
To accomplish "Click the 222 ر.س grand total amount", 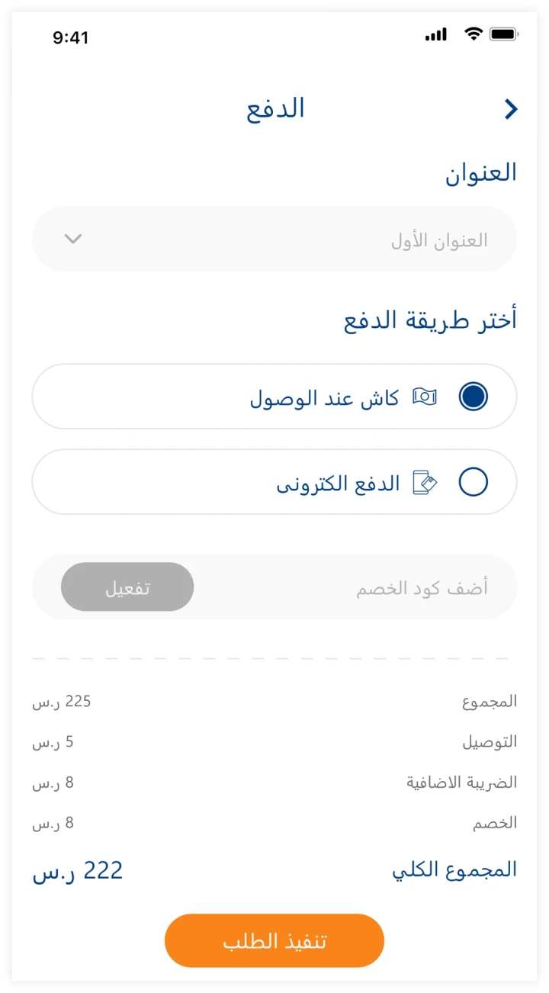I will pos(77,871).
